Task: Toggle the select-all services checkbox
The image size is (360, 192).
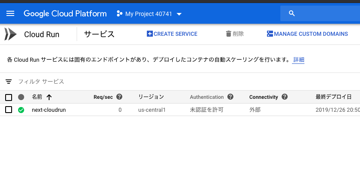Action: [x=9, y=97]
